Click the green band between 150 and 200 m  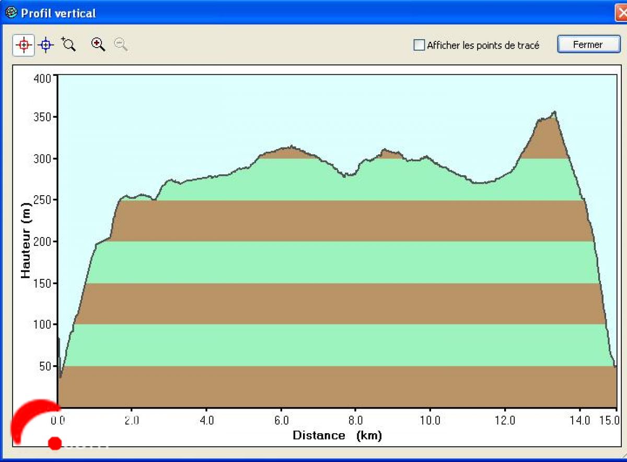tap(334, 262)
